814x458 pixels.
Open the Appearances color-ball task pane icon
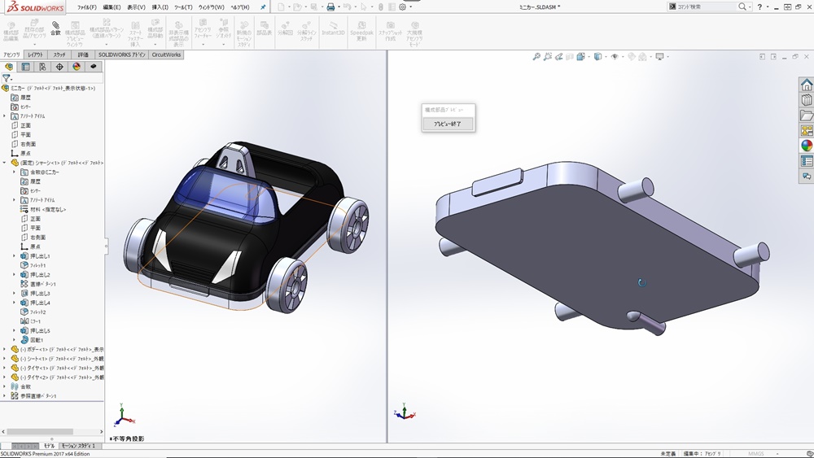806,146
